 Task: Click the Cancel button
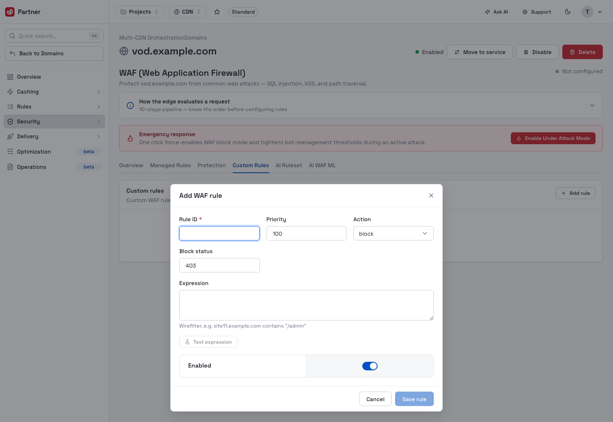tap(375, 399)
